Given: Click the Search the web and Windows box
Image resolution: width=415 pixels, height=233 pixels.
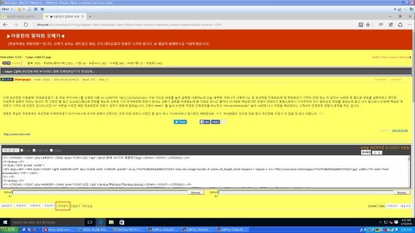Looking at the screenshot, I should pos(47,222).
